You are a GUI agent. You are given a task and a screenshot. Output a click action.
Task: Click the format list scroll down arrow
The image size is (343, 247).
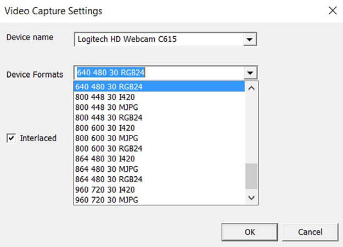(251, 198)
